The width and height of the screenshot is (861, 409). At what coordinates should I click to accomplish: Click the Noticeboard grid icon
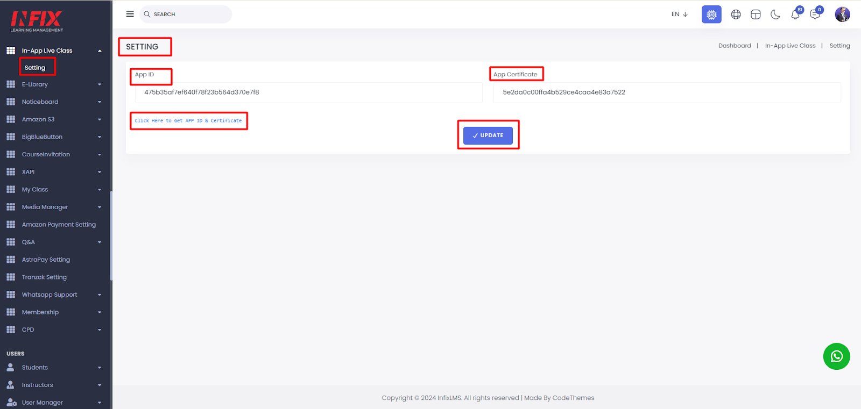(11, 102)
